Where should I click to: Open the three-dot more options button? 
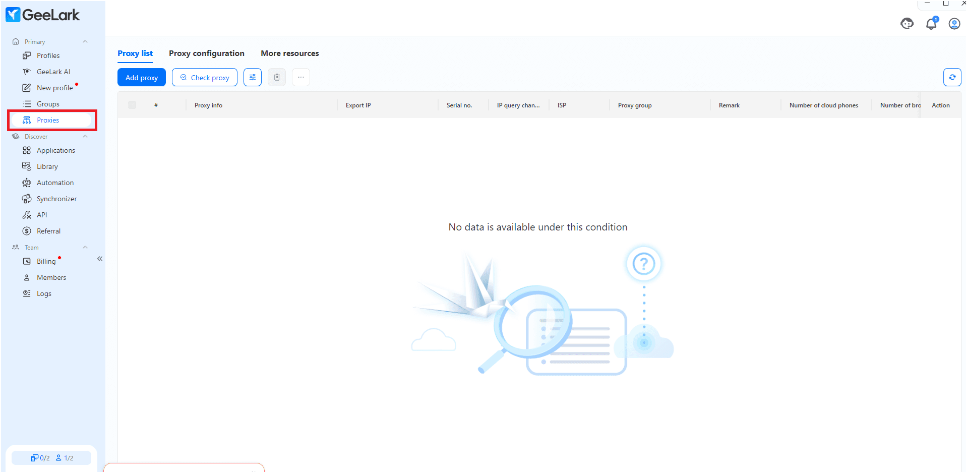(300, 77)
